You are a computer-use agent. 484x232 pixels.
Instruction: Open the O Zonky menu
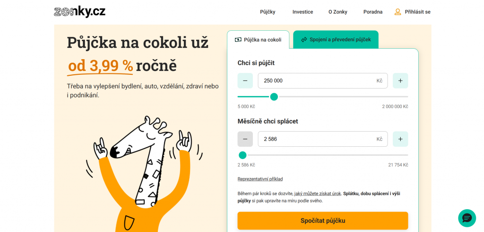click(x=337, y=12)
